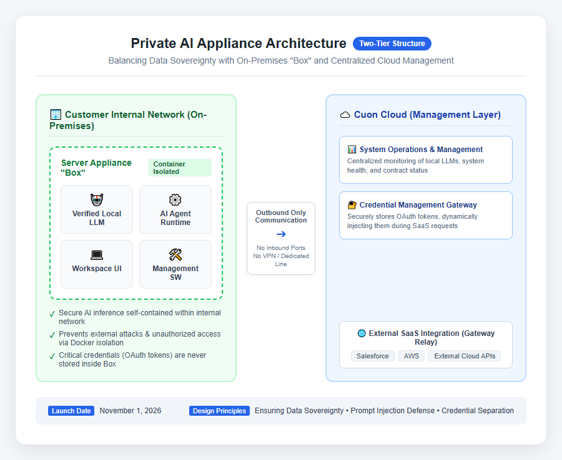Click the globe icon beside External SaaS Integration
This screenshot has height=460, width=562.
[362, 333]
